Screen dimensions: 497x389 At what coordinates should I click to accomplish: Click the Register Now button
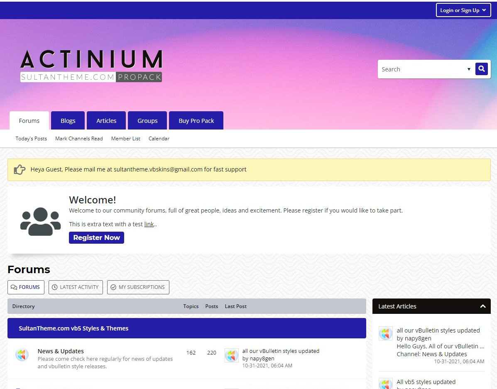[x=96, y=237]
